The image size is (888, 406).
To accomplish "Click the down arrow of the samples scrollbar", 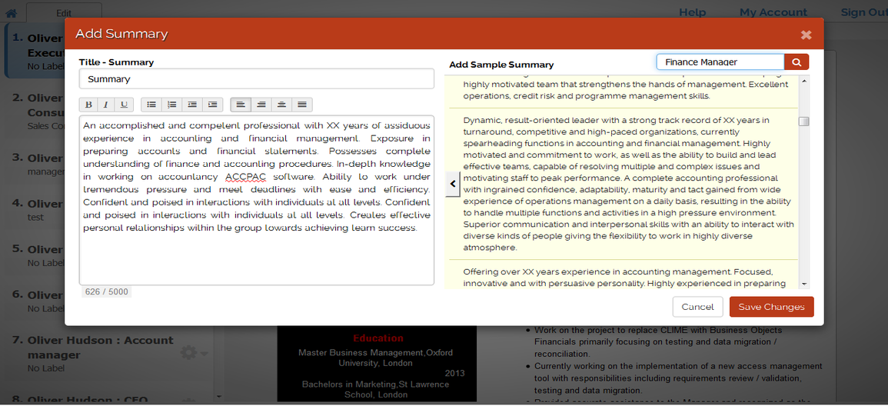I will pos(804,284).
